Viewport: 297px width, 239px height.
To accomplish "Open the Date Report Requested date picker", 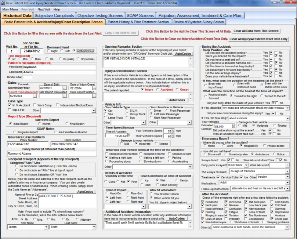I will coord(64,95).
